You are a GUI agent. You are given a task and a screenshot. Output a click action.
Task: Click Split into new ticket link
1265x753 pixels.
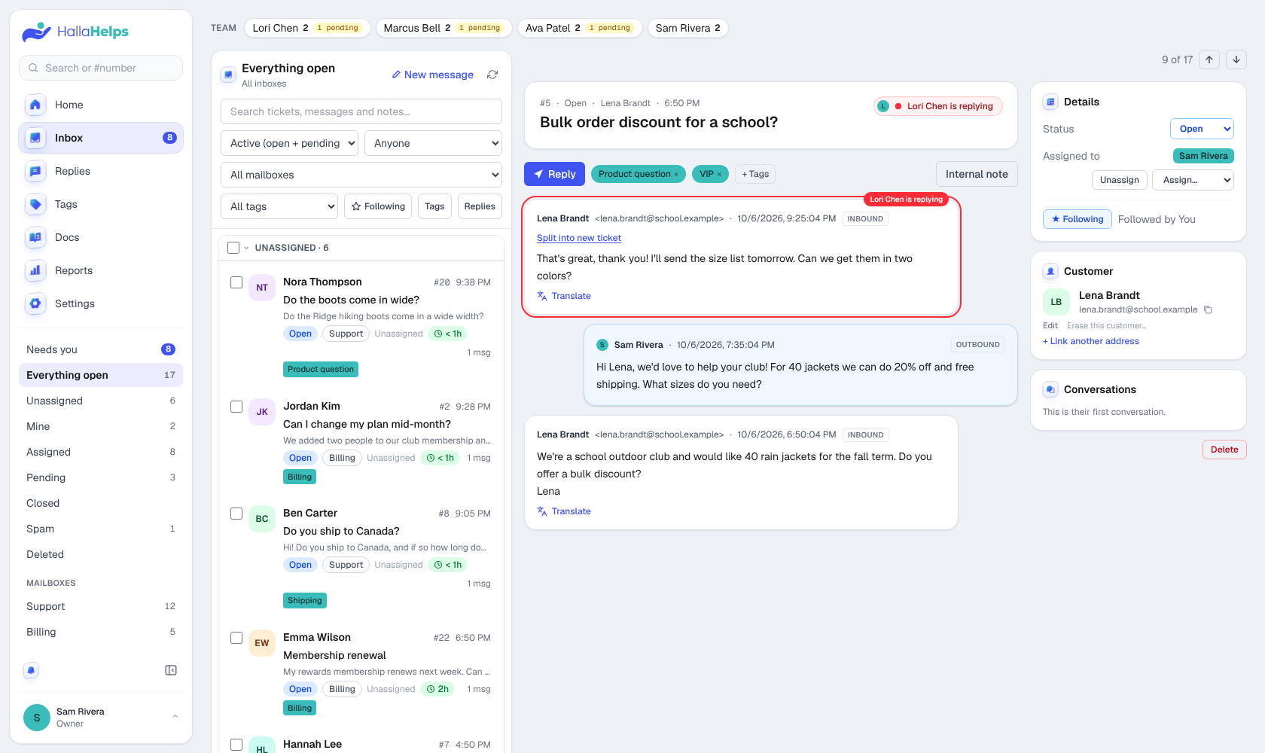[579, 238]
